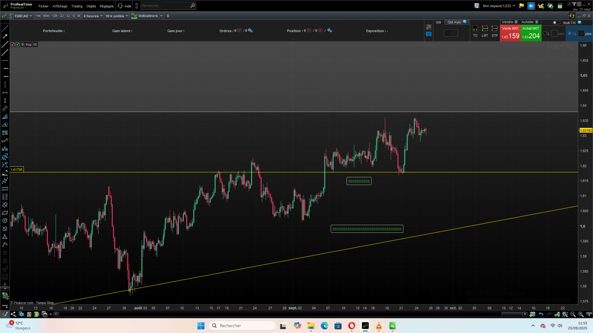Image resolution: width=593 pixels, height=333 pixels.
Task: Open the Objets menu
Action: click(x=91, y=6)
